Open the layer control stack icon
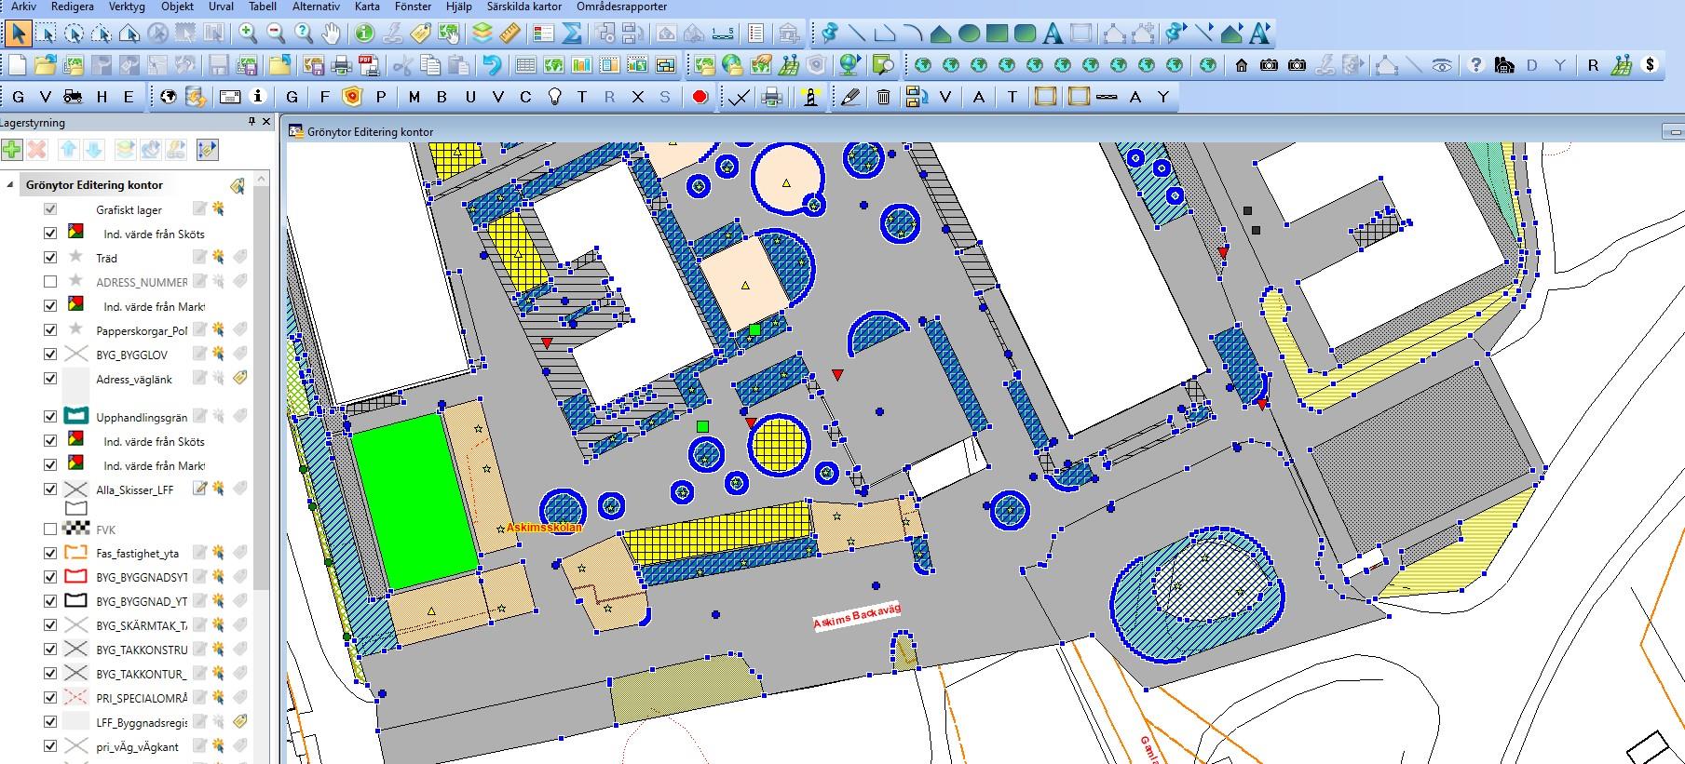Viewport: 1685px width, 764px height. click(x=482, y=34)
